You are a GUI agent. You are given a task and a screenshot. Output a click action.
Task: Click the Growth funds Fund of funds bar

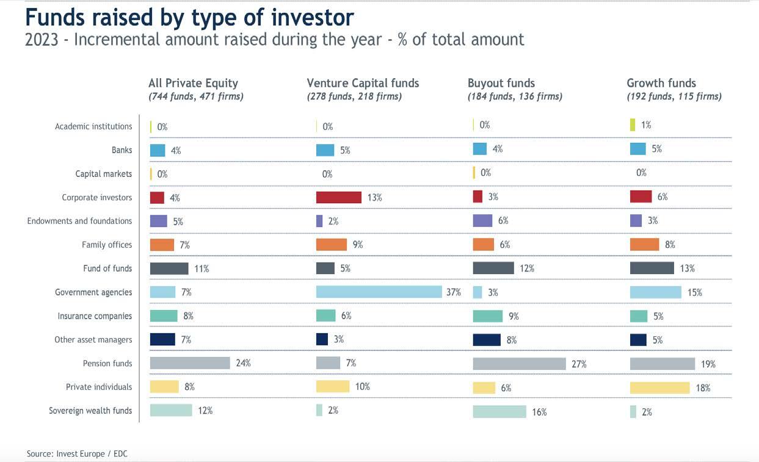point(652,268)
